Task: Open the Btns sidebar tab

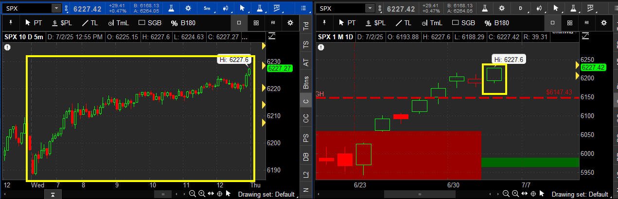Action: pyautogui.click(x=306, y=82)
